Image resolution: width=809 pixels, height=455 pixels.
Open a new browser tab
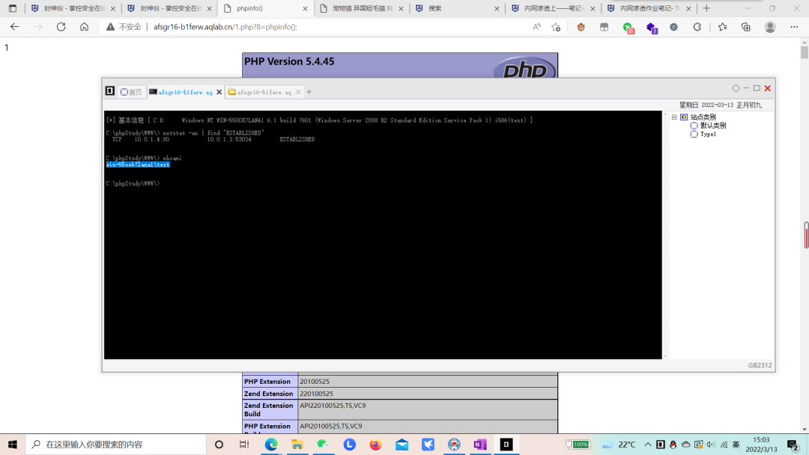[706, 8]
